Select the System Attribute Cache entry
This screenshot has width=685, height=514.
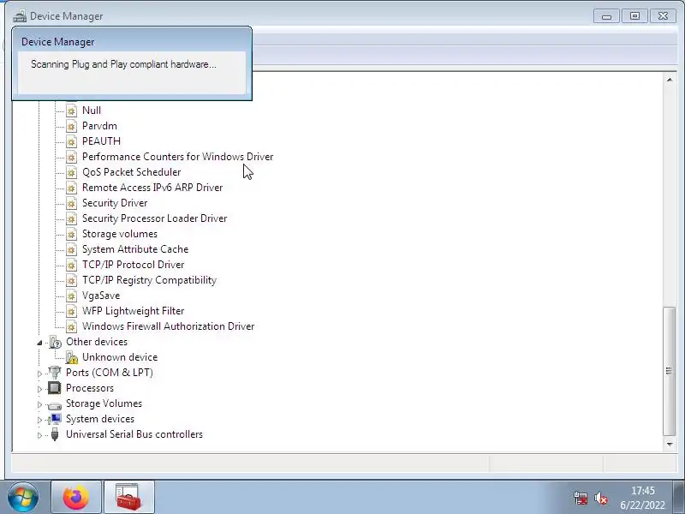pyautogui.click(x=135, y=249)
